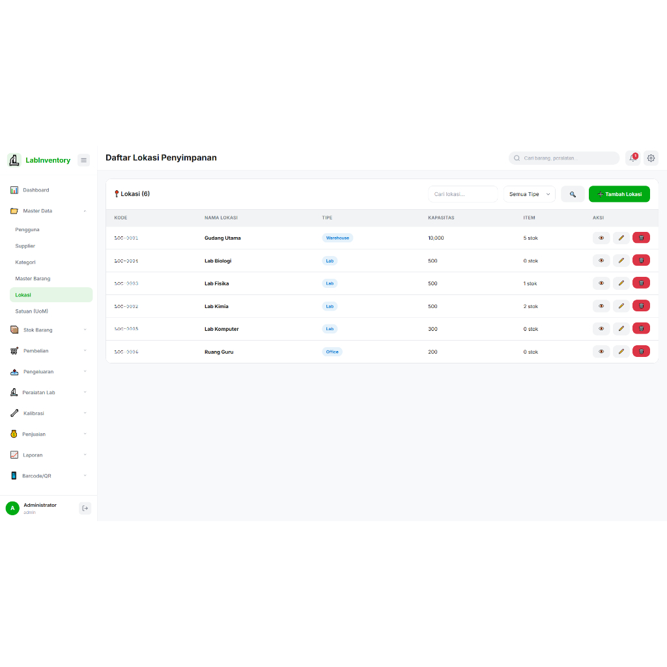Click the Office type badge

point(332,352)
